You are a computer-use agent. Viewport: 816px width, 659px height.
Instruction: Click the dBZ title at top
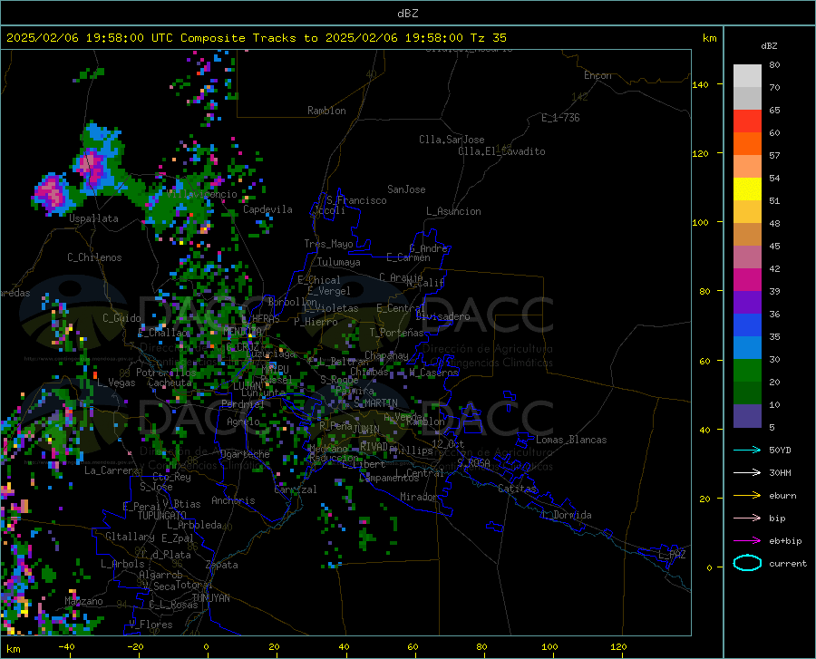coord(407,14)
